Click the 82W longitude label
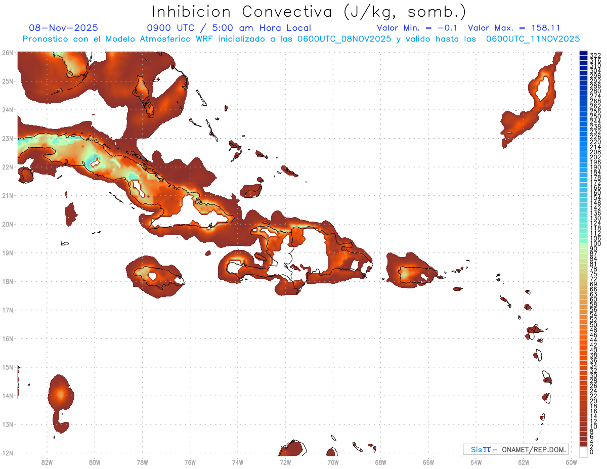 pos(47,462)
